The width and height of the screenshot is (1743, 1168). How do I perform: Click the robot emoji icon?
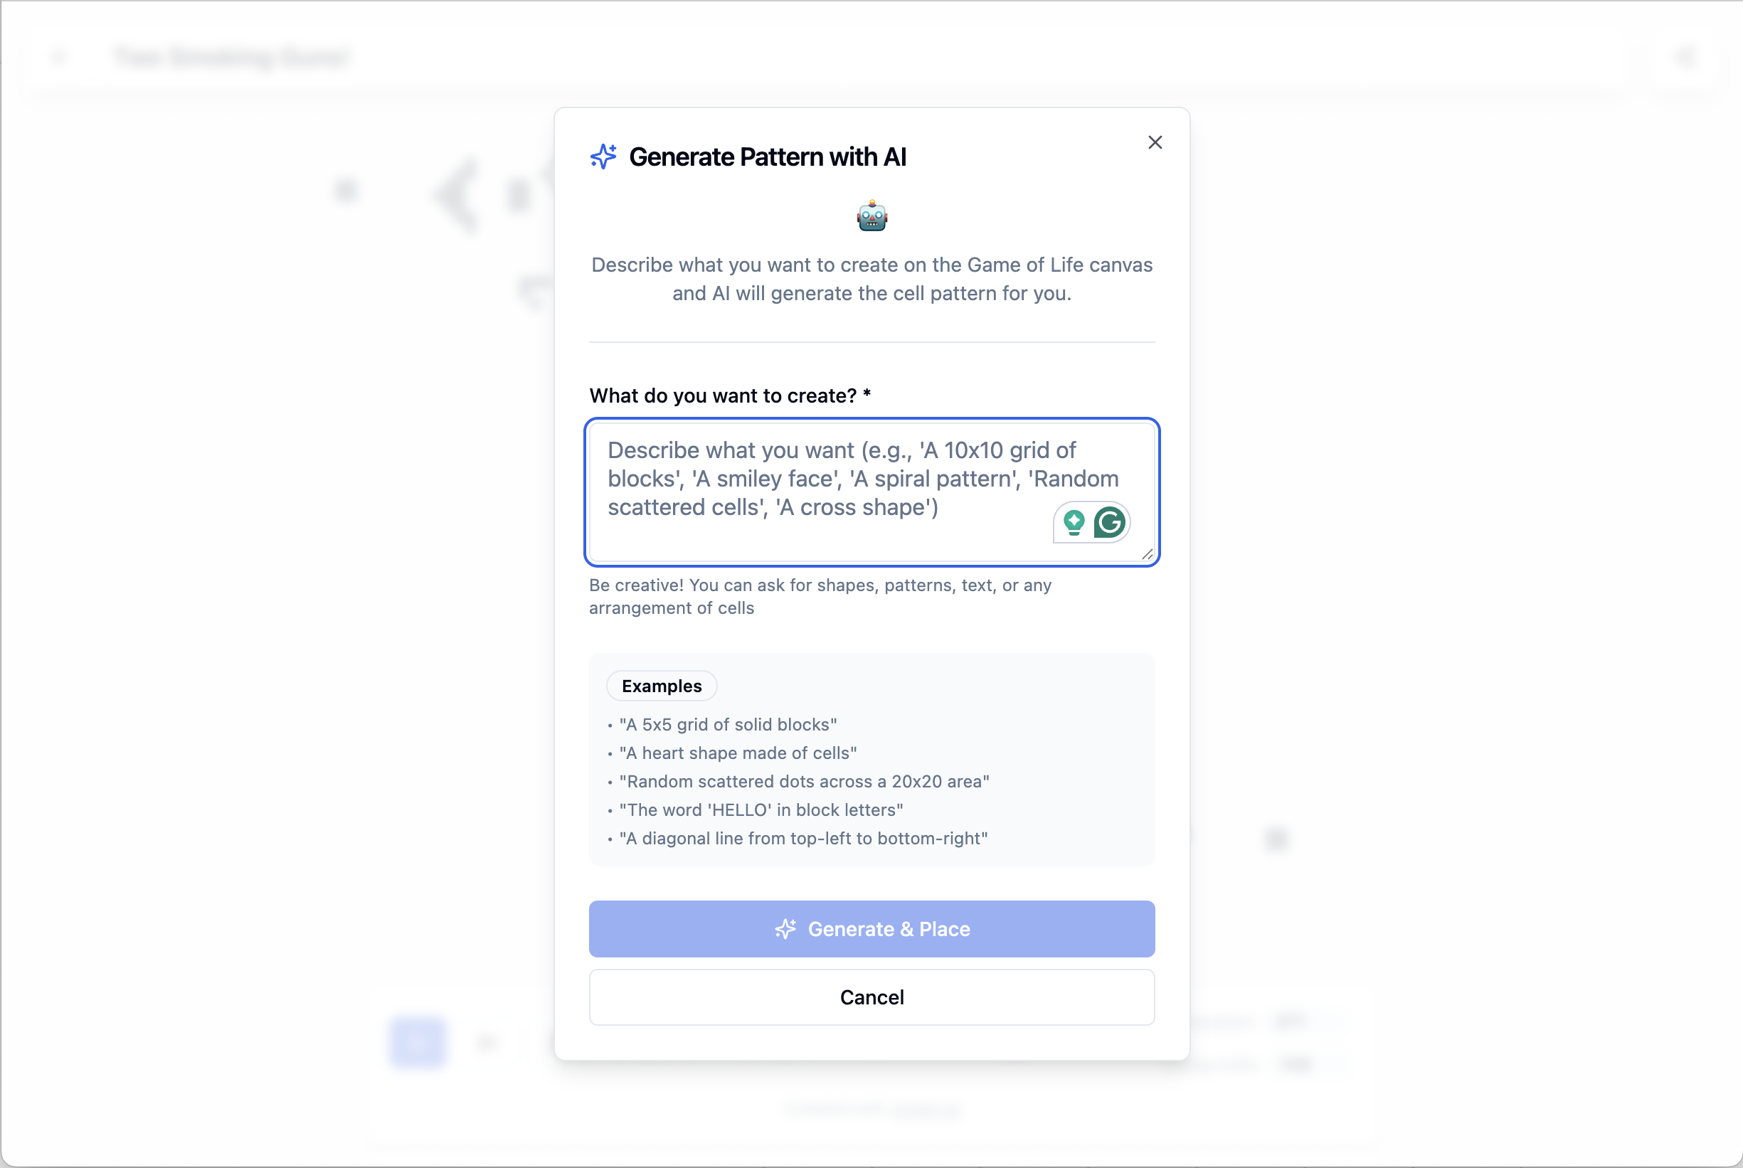(871, 217)
